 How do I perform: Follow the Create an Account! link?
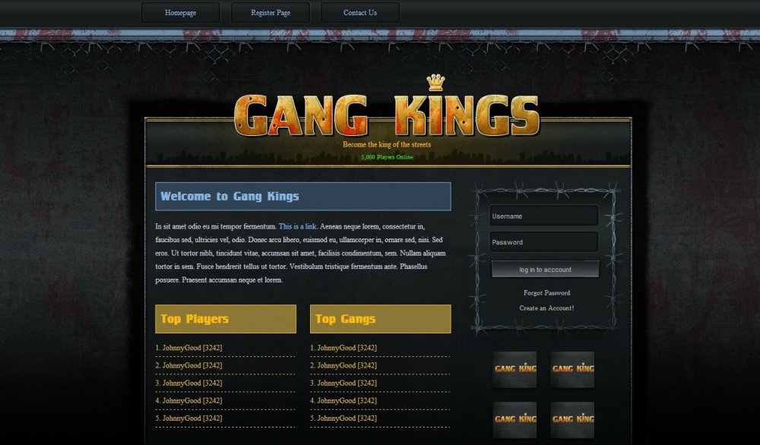click(546, 308)
